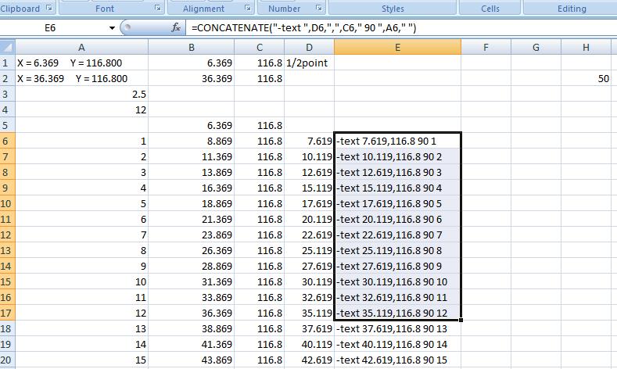Select column C header

(x=260, y=47)
